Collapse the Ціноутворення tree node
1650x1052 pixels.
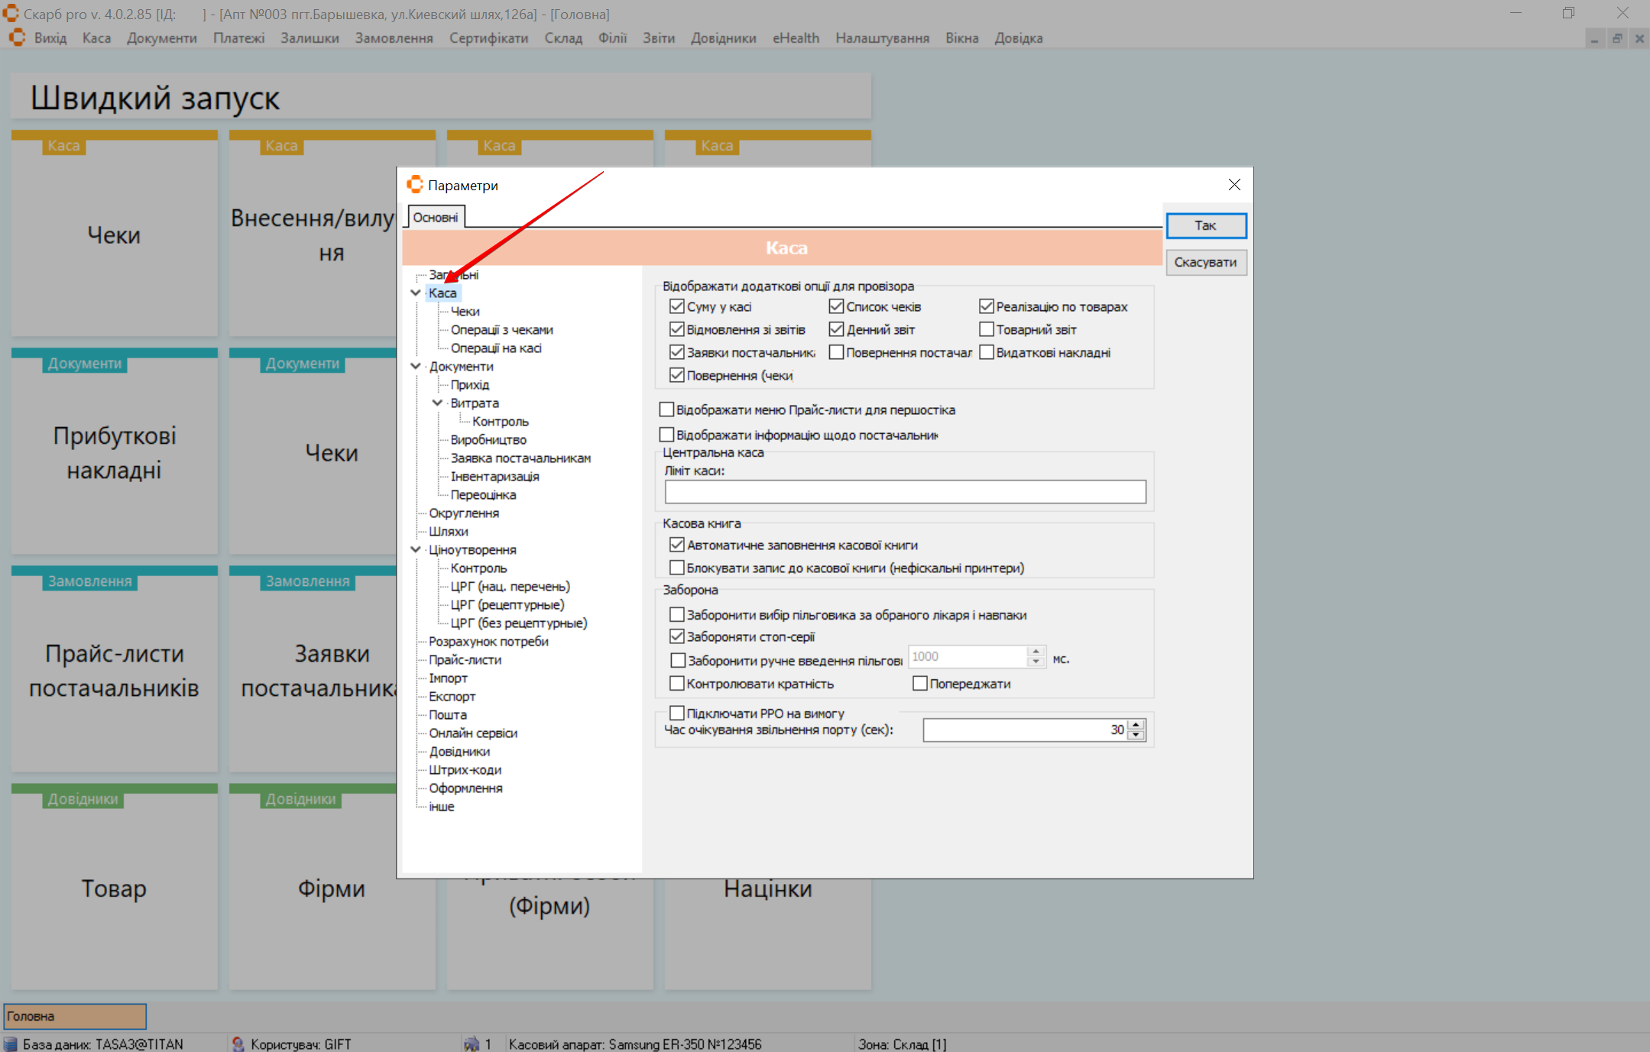416,549
